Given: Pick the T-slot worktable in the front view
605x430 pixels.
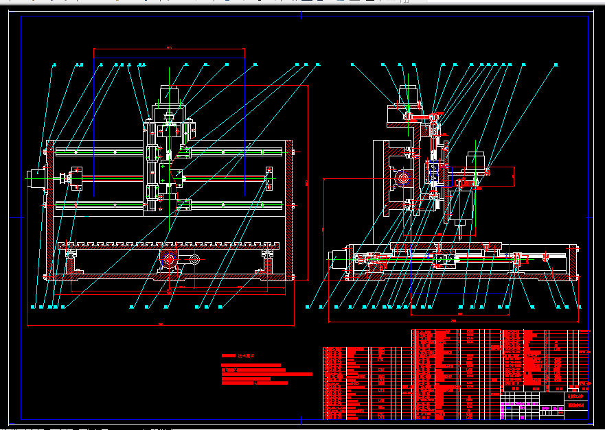Looking at the screenshot, I should 169,246.
